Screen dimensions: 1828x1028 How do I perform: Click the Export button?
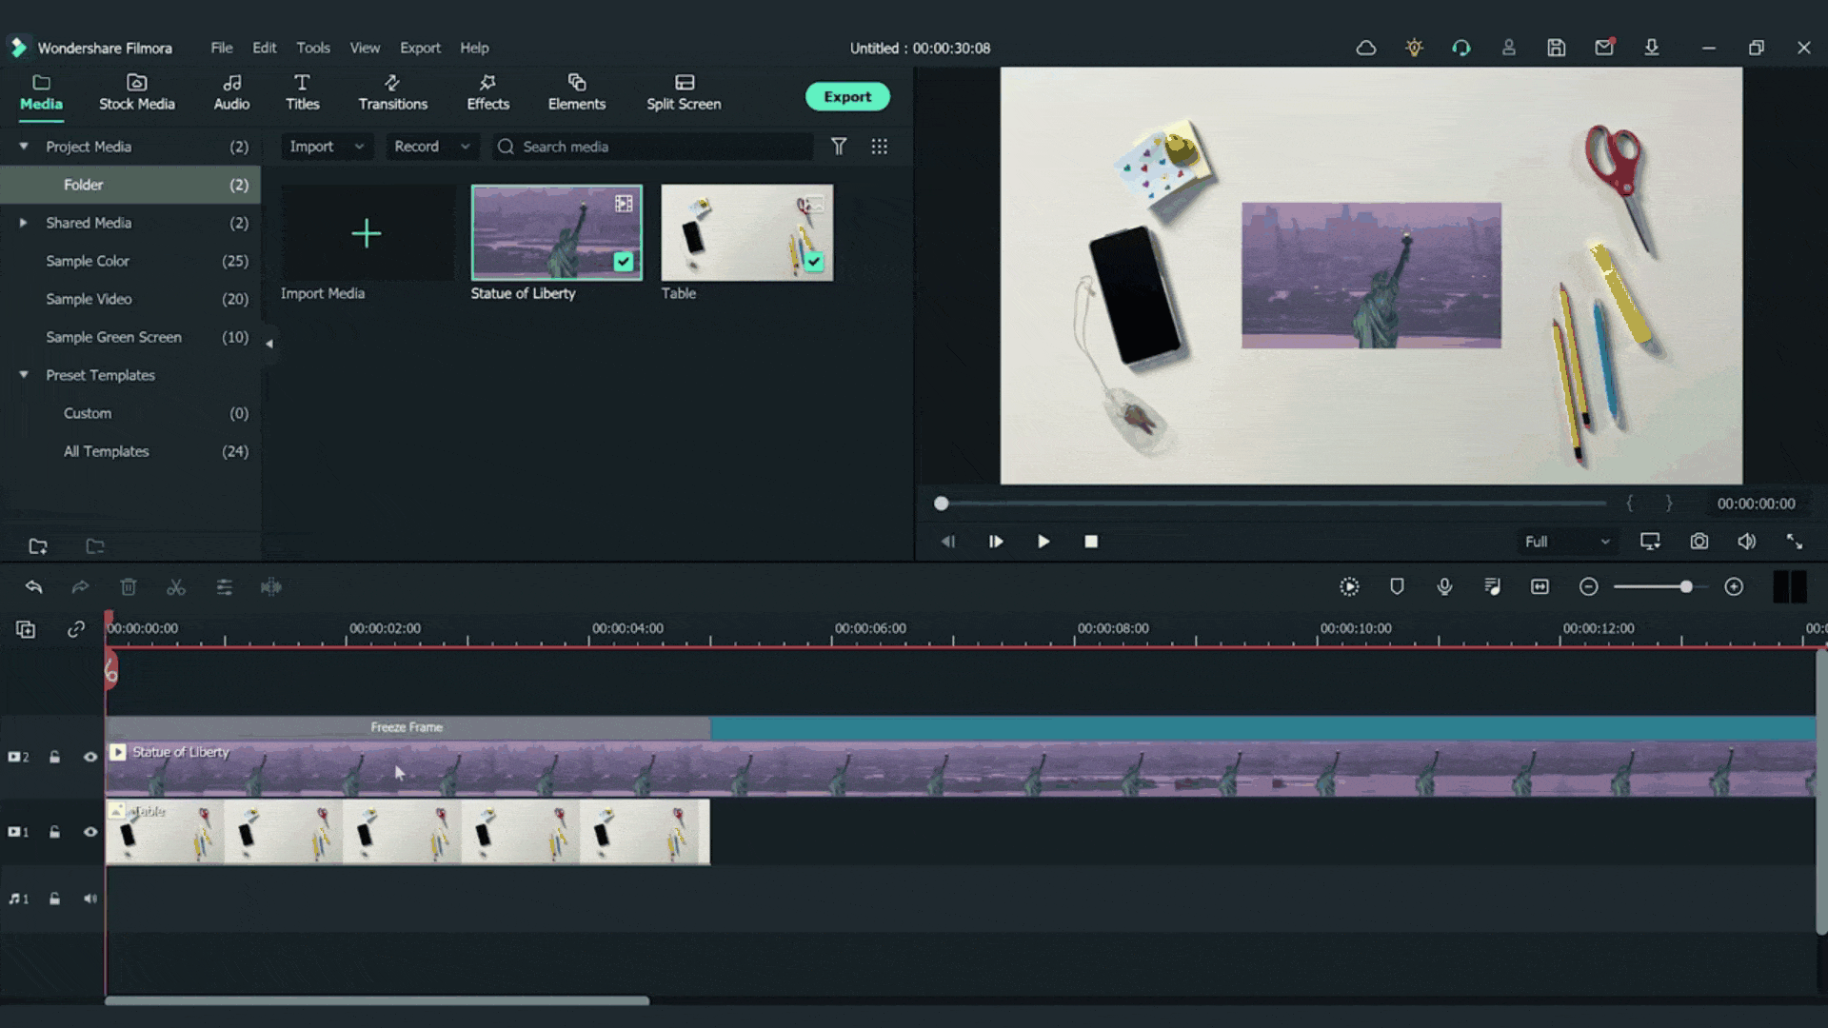click(847, 97)
